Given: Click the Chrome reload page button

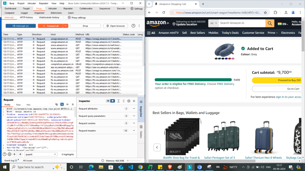Looking at the screenshot, I should coord(164,12).
